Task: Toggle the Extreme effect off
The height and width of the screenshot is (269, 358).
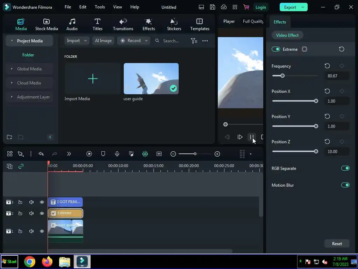Action: pyautogui.click(x=276, y=49)
